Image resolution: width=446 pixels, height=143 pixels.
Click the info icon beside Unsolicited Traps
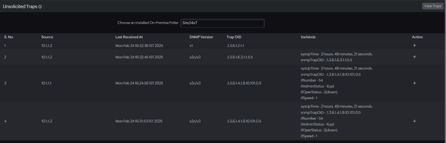[40, 7]
